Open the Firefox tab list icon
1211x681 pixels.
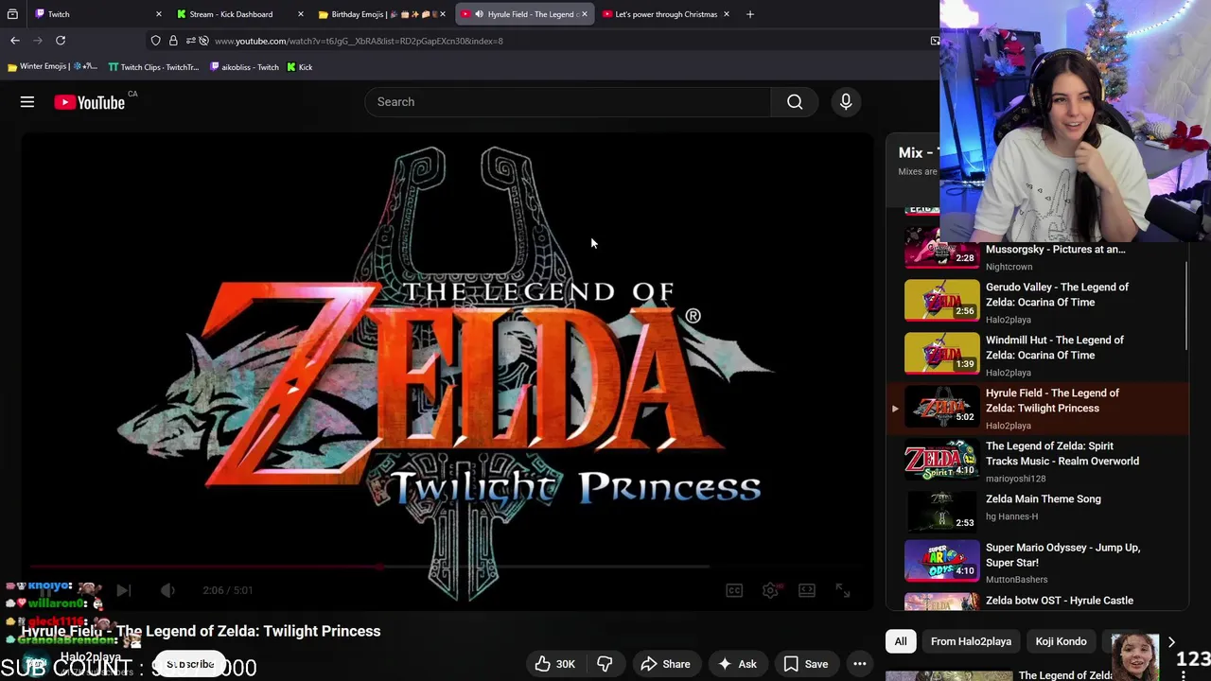tap(12, 14)
